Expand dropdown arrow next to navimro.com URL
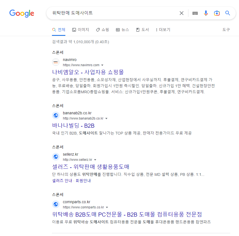239x236 pixels. [x=102, y=65]
